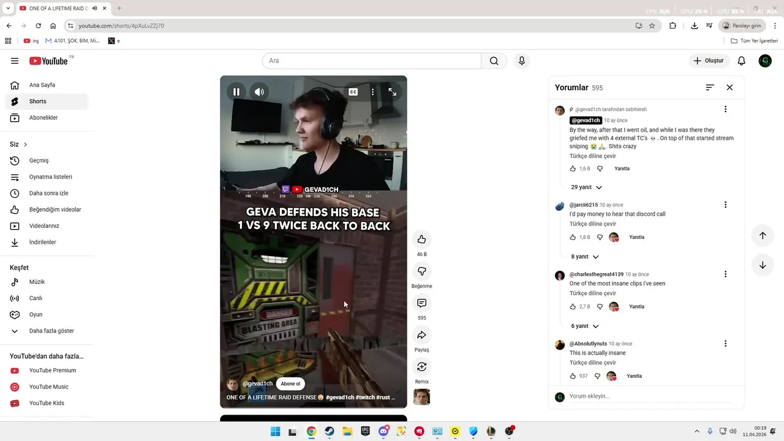The height and width of the screenshot is (441, 784).
Task: Close the Yorumlar comments panel
Action: 729,88
